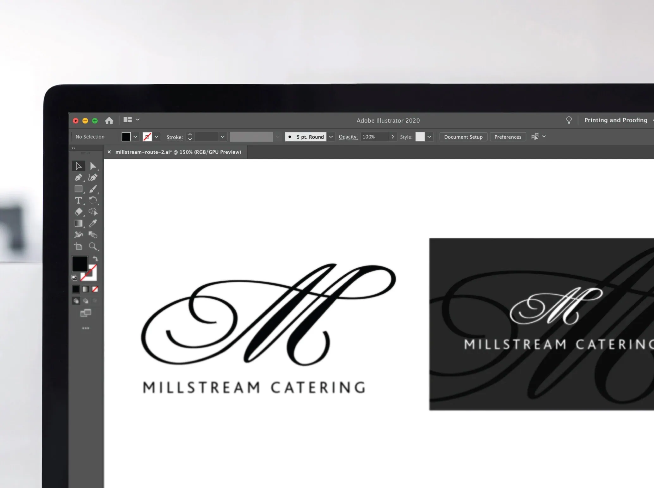Open the Printing and Proofing workspace menu

[616, 120]
